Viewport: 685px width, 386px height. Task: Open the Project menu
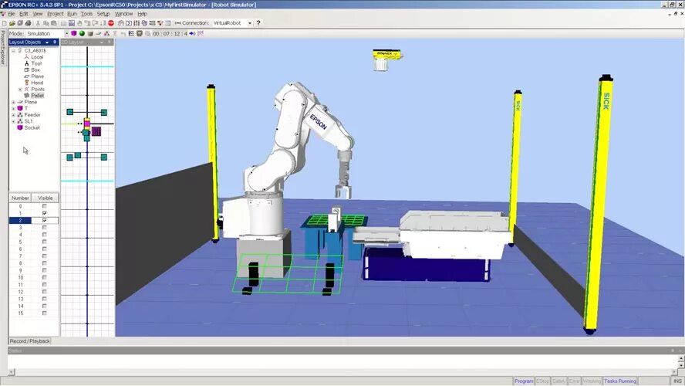[x=55, y=14]
